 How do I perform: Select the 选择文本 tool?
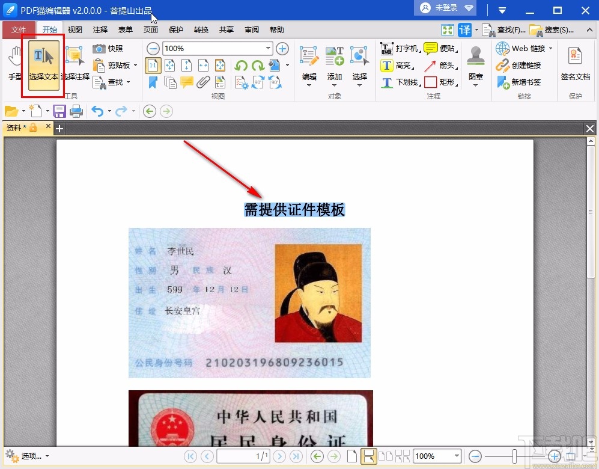(42, 65)
